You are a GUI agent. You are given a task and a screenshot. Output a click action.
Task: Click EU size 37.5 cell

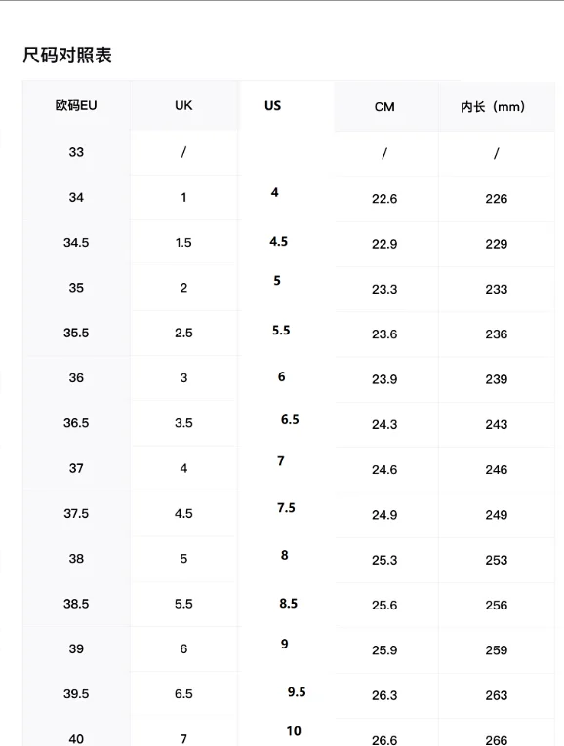(x=76, y=514)
